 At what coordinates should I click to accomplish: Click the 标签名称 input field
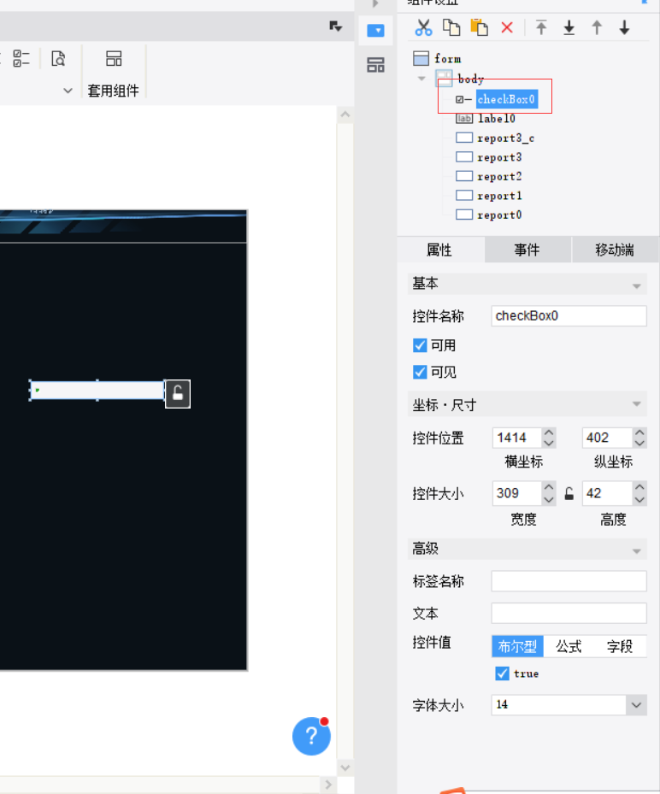pyautogui.click(x=569, y=581)
